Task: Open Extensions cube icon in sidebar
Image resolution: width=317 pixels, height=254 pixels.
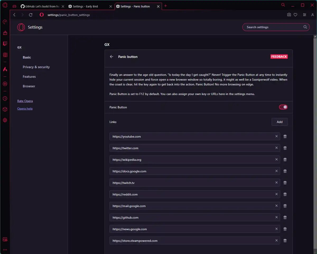Action: pos(5,109)
